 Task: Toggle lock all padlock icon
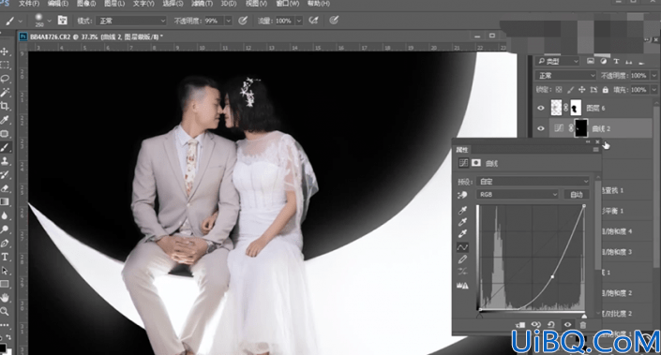[x=606, y=90]
